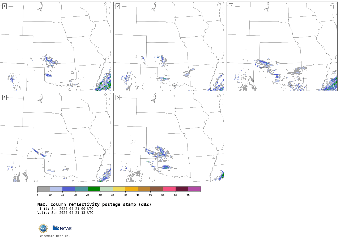Screen dimensions: 340x239
Task: Click the panel label number 1
Action: pos(4,6)
